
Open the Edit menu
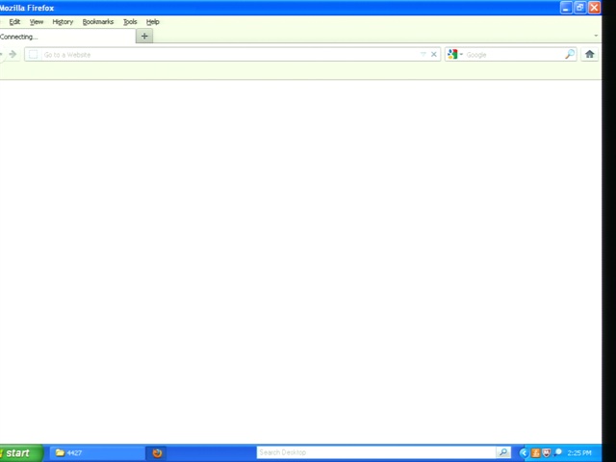tap(14, 22)
